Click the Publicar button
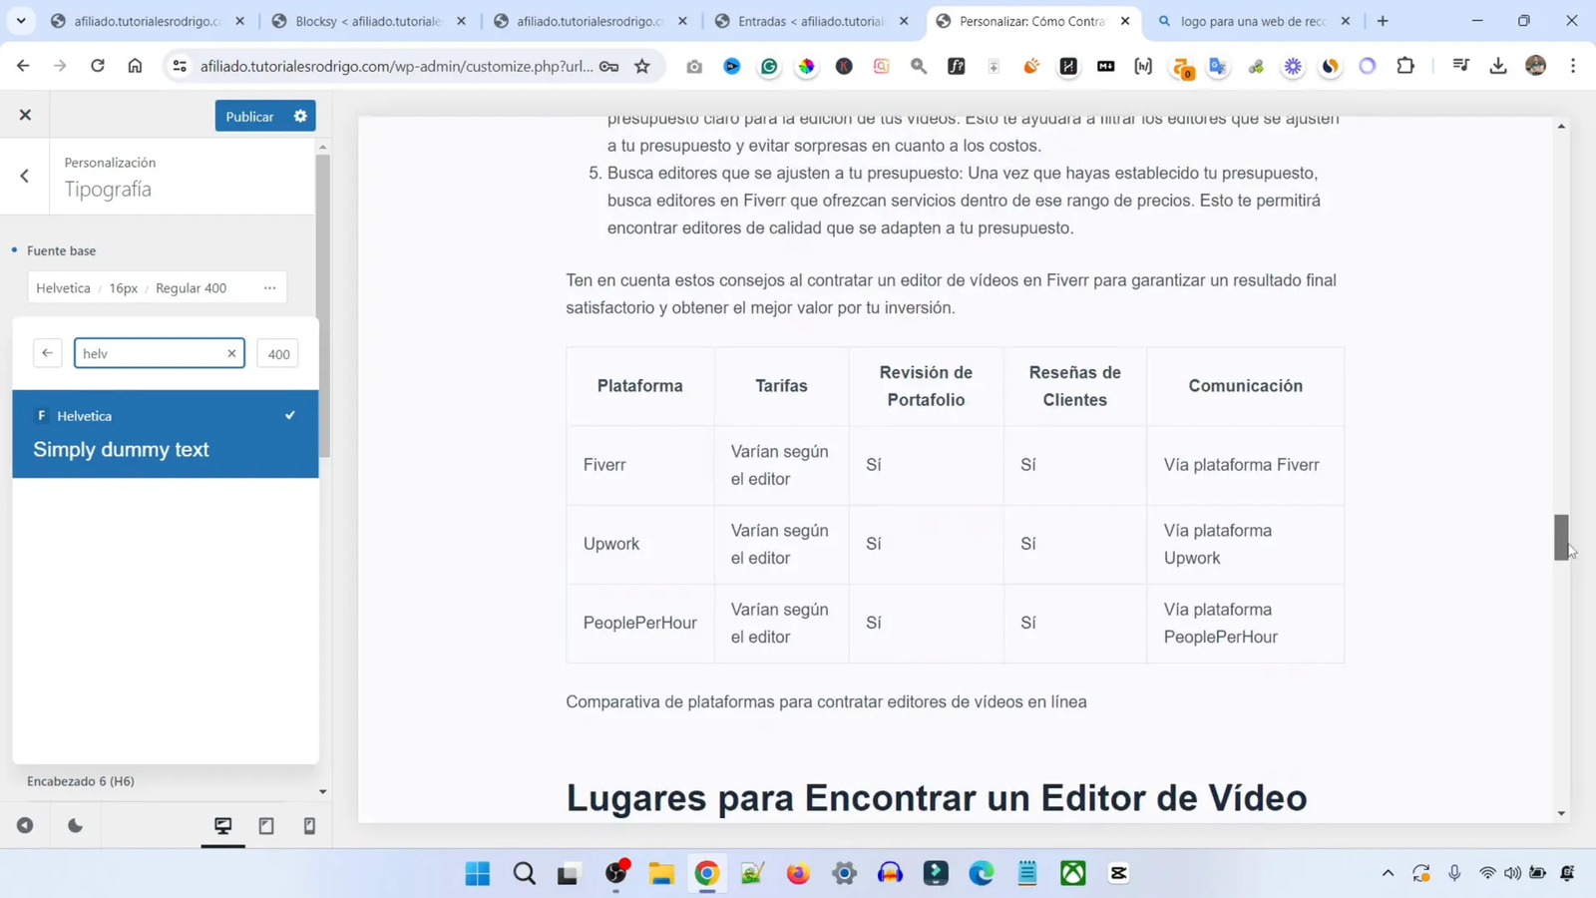1596x898 pixels. pos(249,116)
